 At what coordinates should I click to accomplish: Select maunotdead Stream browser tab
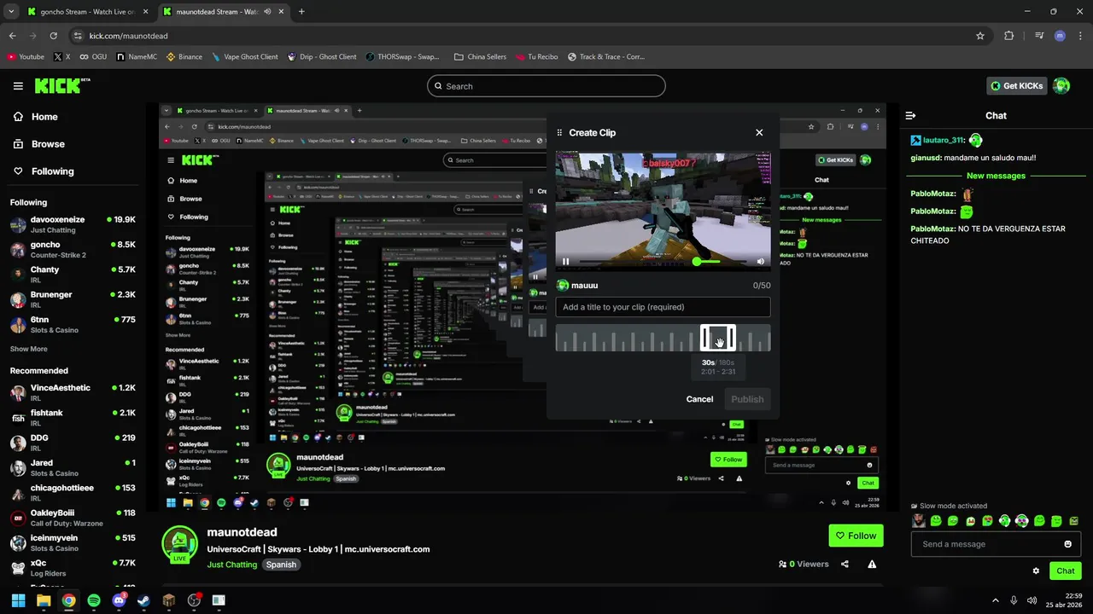(x=224, y=12)
